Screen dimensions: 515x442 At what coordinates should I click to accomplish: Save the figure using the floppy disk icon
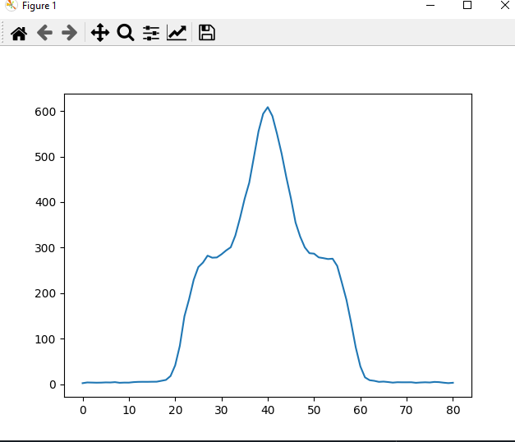click(207, 33)
